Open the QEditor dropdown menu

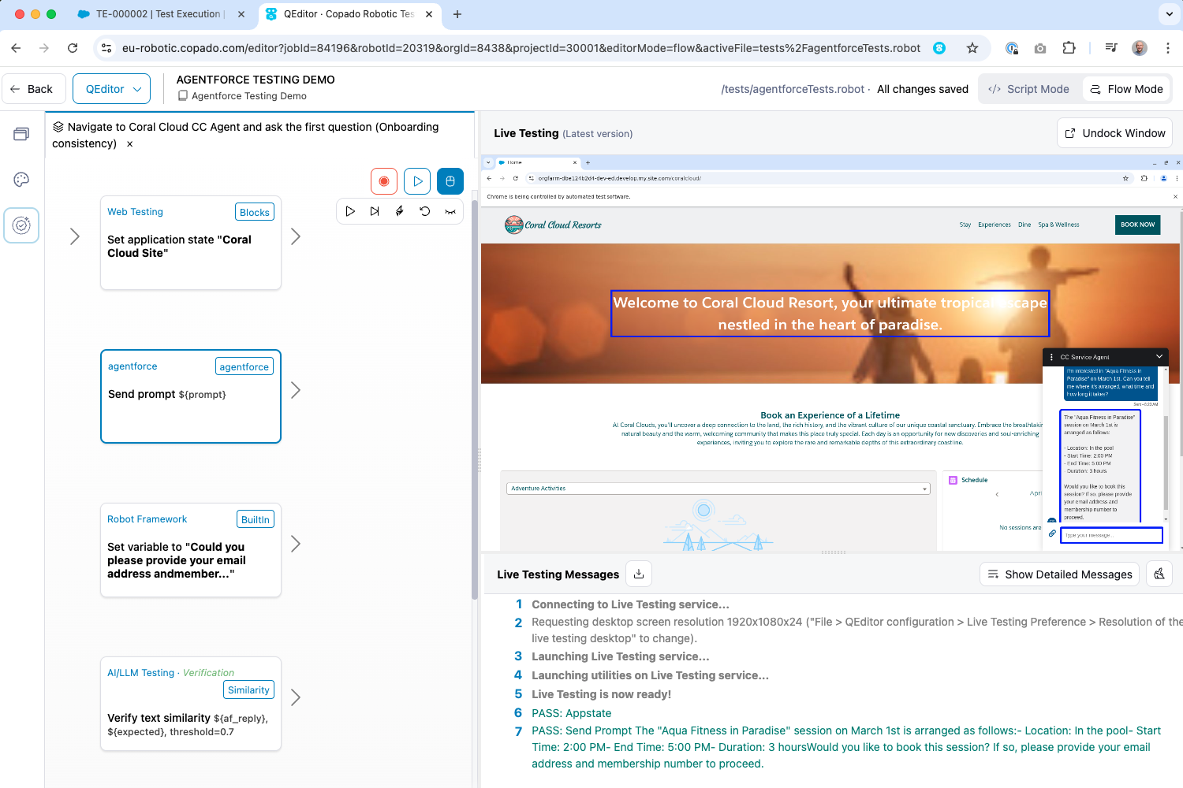coord(111,89)
